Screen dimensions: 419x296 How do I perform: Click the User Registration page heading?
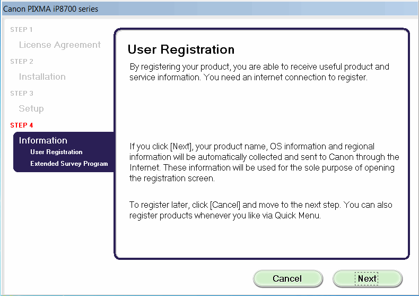click(x=181, y=50)
